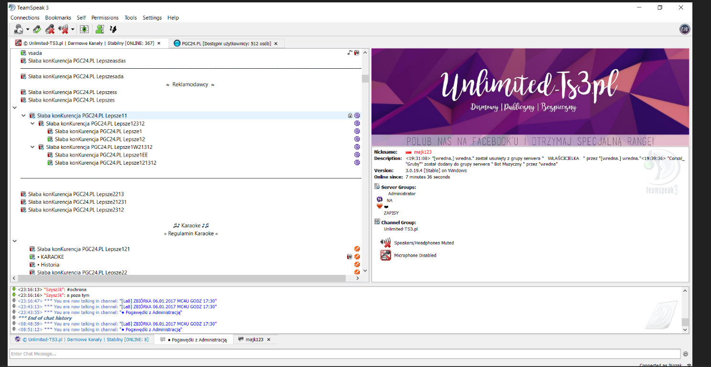This screenshot has width=711, height=367.
Task: Switch to the majk123 private chat tab
Action: click(255, 339)
